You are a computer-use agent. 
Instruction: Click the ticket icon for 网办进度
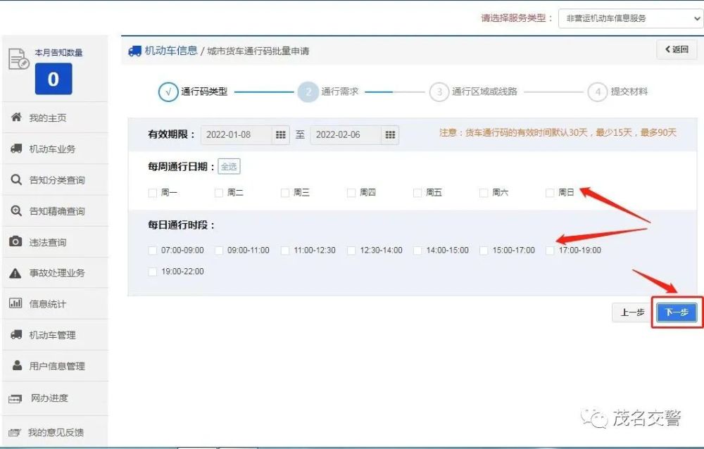(15, 398)
